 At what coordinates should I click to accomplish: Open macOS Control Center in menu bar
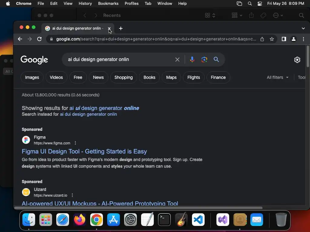click(x=259, y=4)
